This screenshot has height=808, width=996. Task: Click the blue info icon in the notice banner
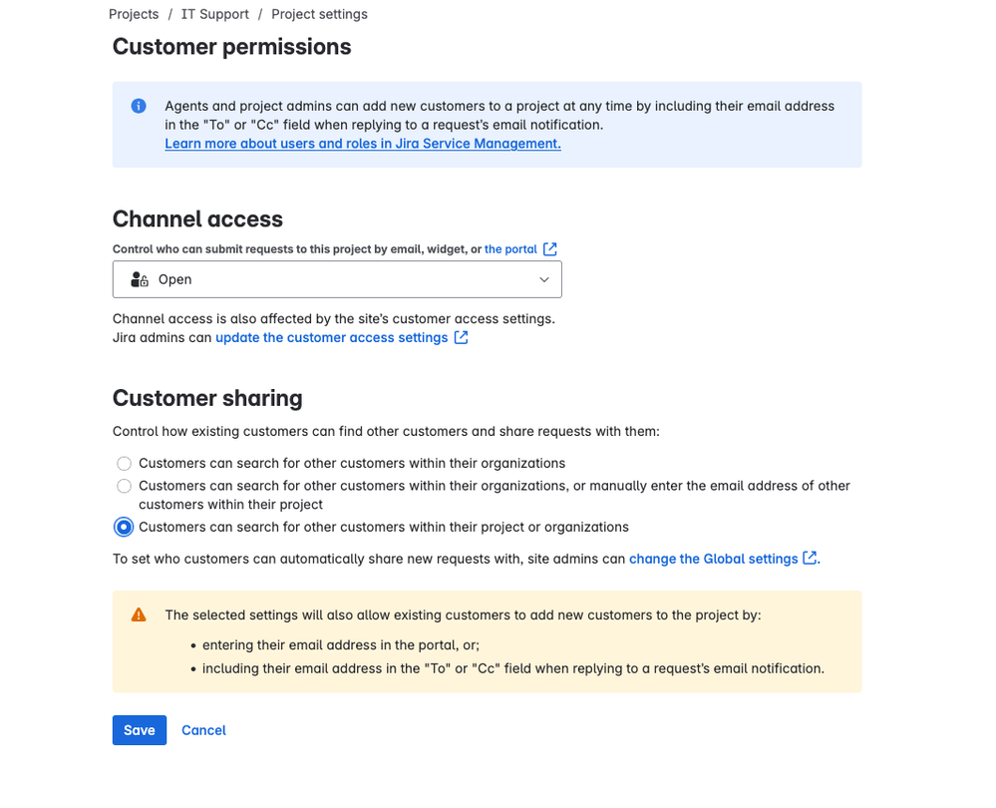pyautogui.click(x=139, y=106)
